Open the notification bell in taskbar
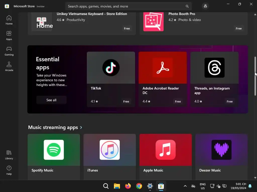This screenshot has height=192, width=257. pos(250,186)
